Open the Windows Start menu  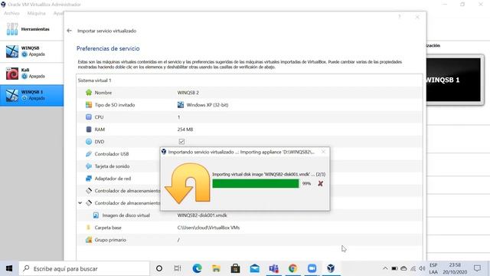(9, 268)
